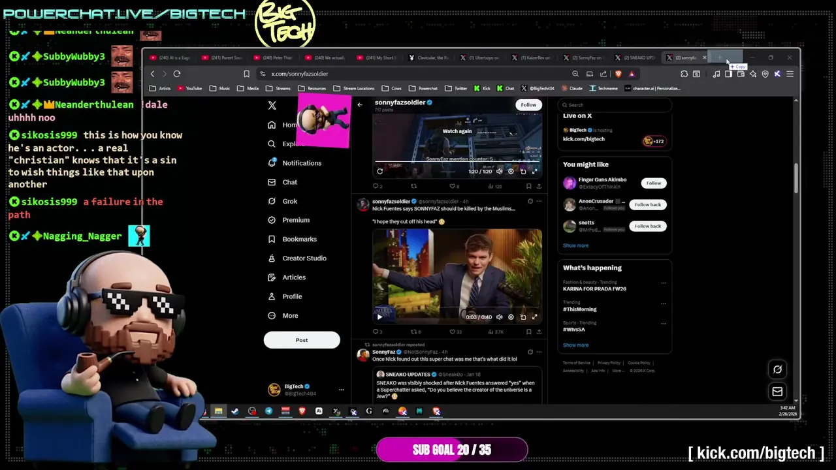Replay the first video with the replay icon
Image resolution: width=836 pixels, height=470 pixels.
pyautogui.click(x=379, y=171)
